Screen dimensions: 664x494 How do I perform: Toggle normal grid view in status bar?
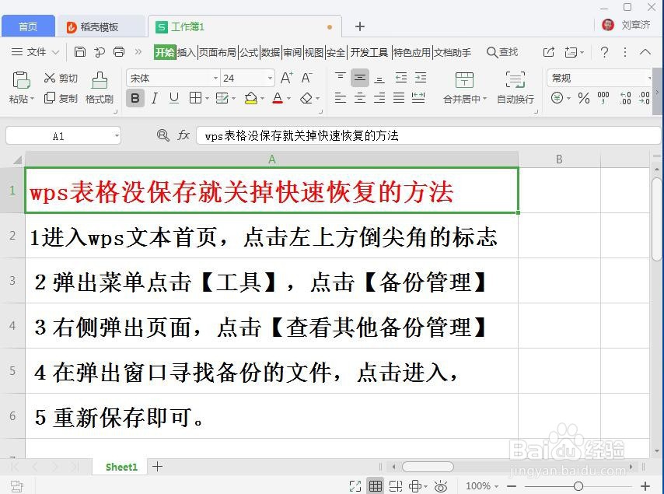click(x=376, y=486)
